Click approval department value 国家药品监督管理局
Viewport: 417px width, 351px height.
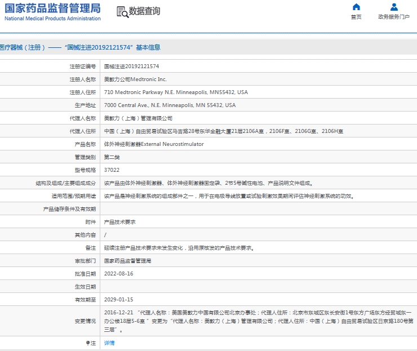point(127,261)
